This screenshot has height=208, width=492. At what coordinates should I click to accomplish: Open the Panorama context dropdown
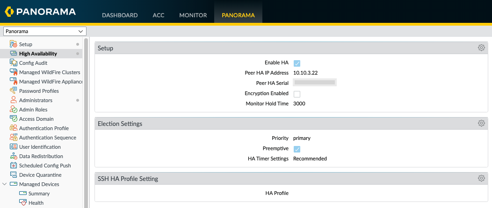pos(44,31)
